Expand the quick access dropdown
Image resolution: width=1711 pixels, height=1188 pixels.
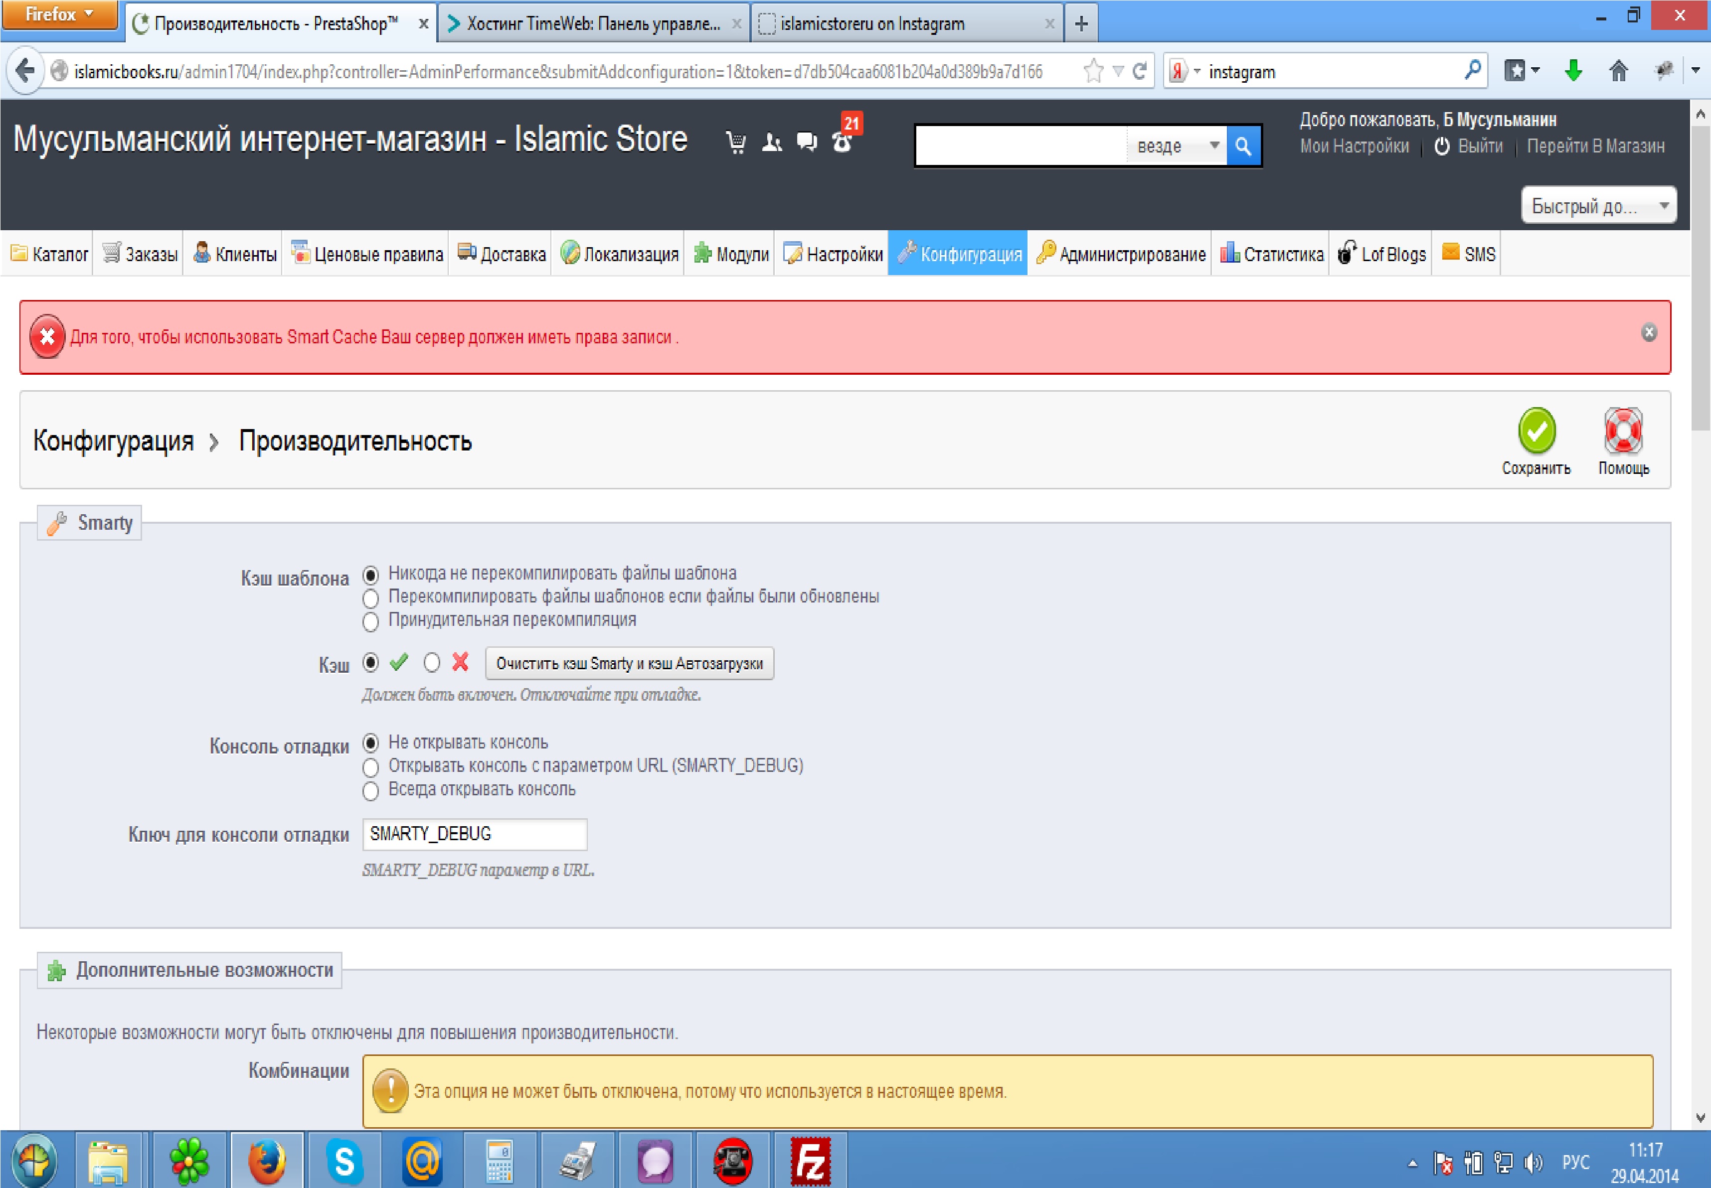coord(1598,206)
